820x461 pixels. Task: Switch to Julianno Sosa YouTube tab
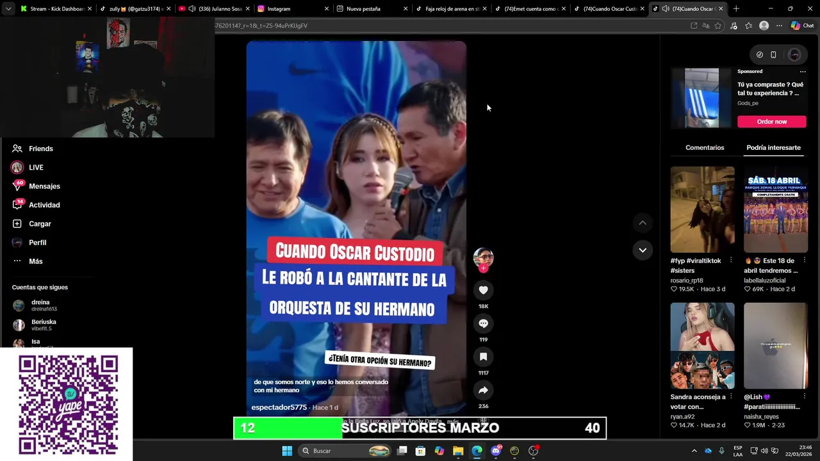point(214,9)
